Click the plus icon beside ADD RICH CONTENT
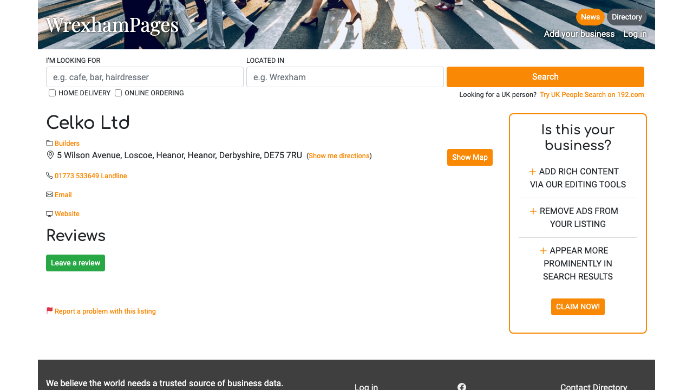 coord(533,171)
